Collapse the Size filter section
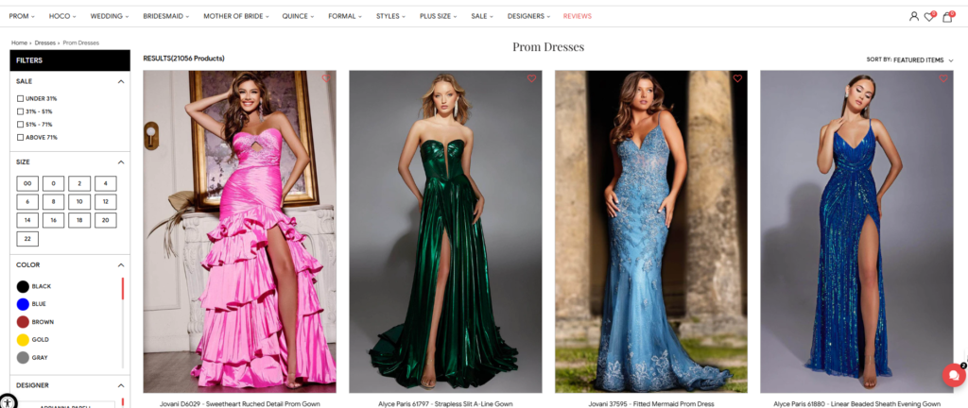The image size is (968, 408). click(x=121, y=162)
